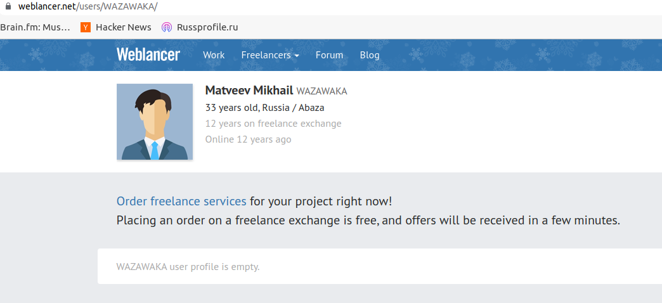The image size is (662, 303).
Task: Click the Russprofile.ru bookmark label
Action: (x=207, y=27)
